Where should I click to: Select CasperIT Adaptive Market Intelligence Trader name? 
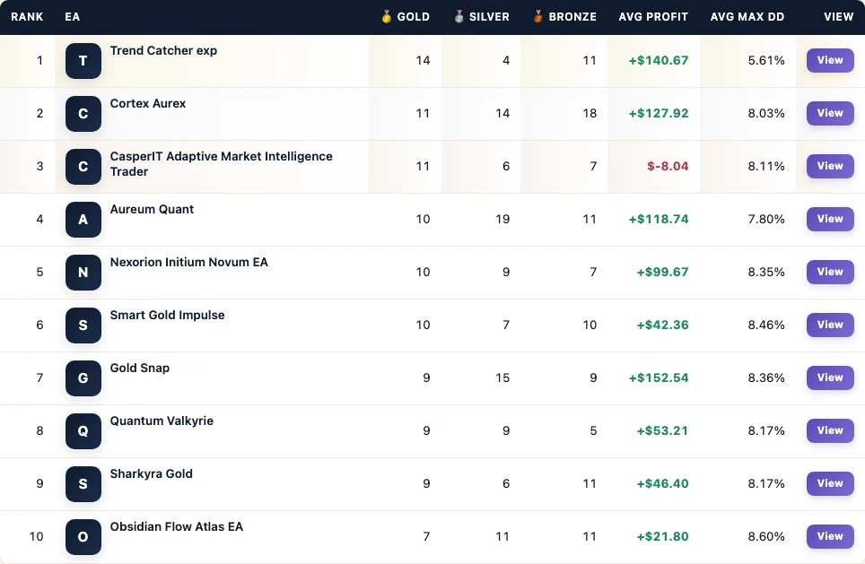[x=222, y=164]
